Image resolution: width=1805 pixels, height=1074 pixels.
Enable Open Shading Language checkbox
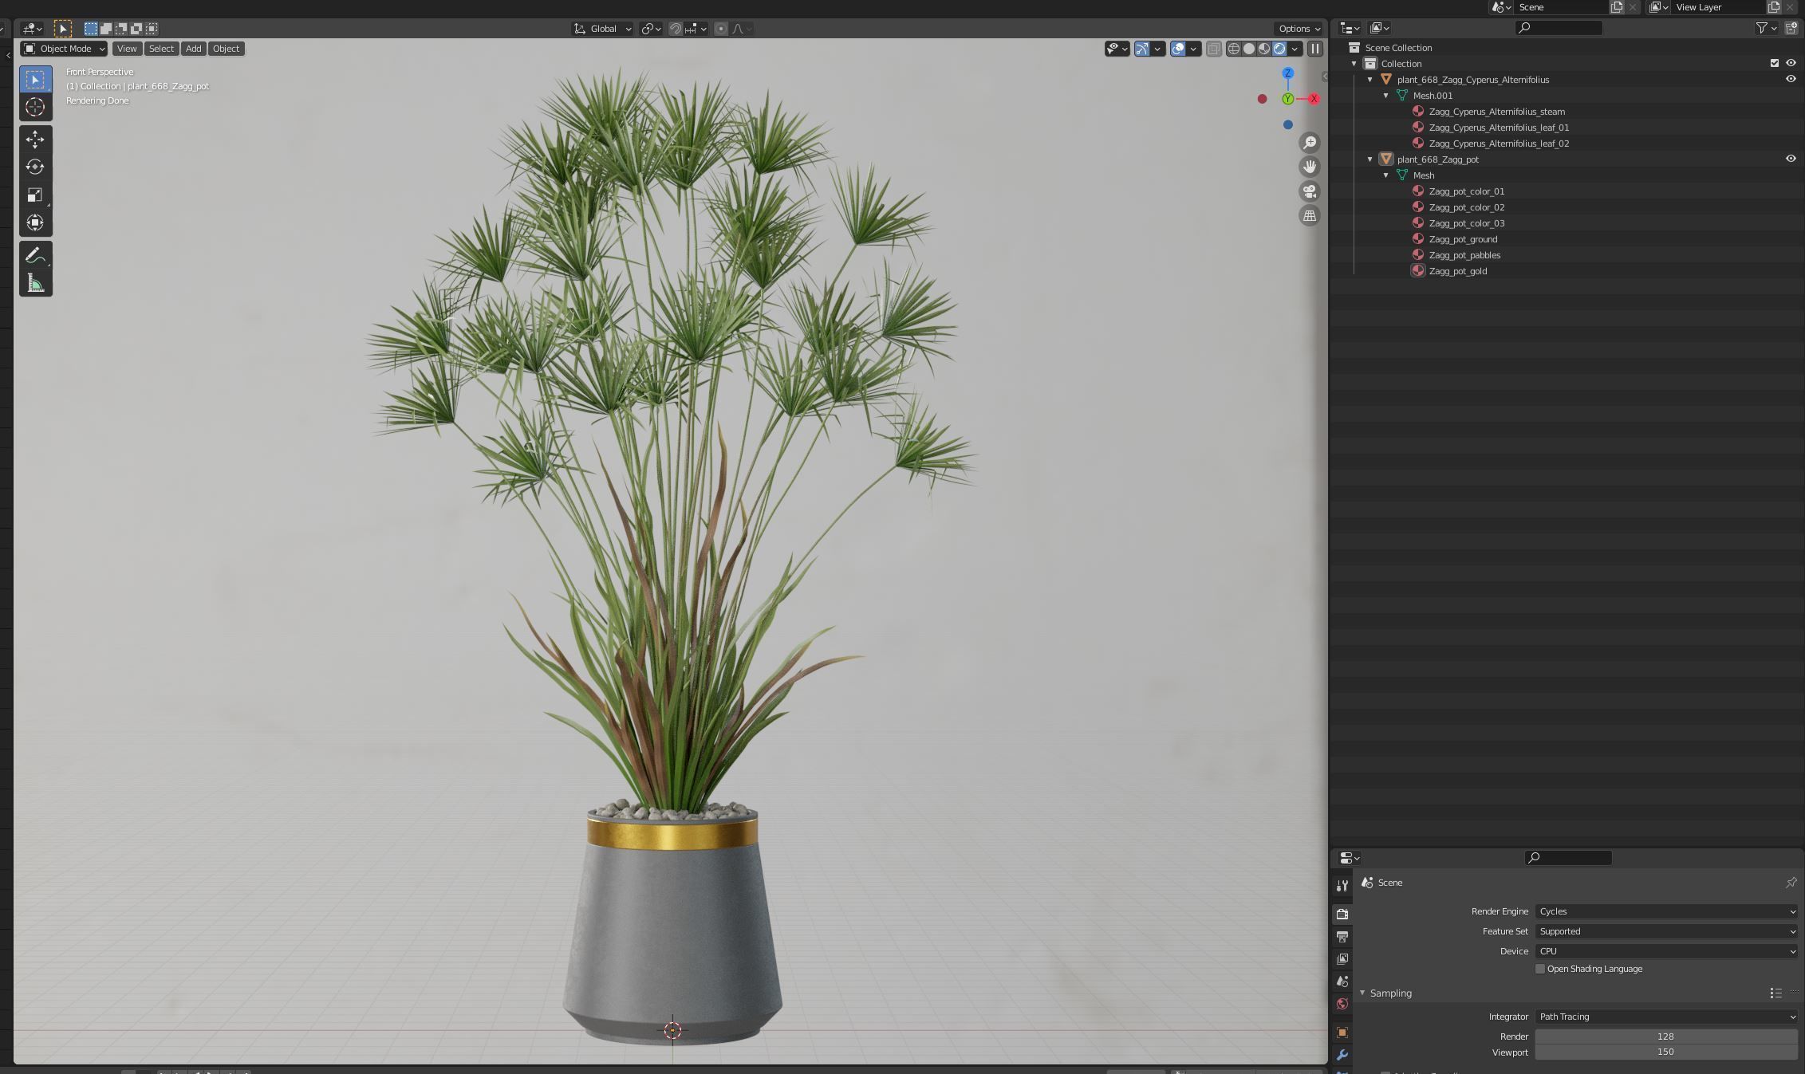[1540, 969]
